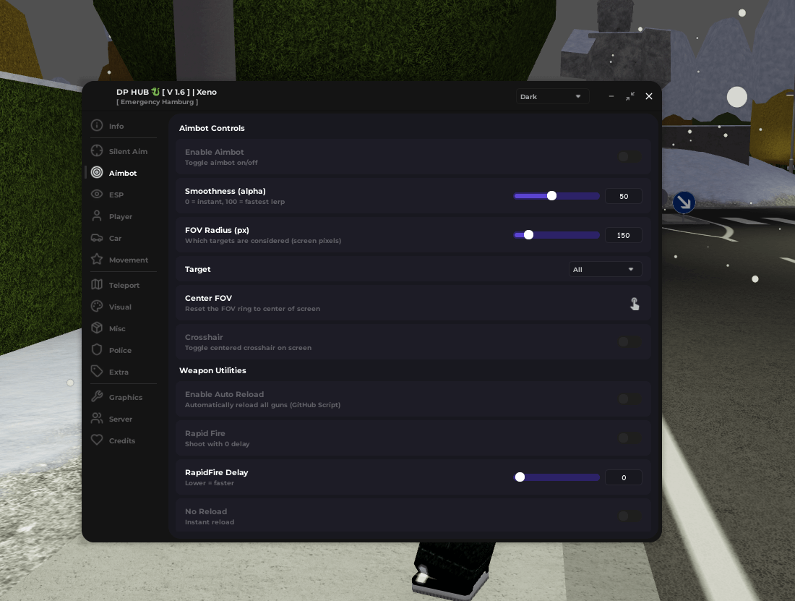
Task: Toggle Enable Aimbot switch
Action: click(629, 157)
